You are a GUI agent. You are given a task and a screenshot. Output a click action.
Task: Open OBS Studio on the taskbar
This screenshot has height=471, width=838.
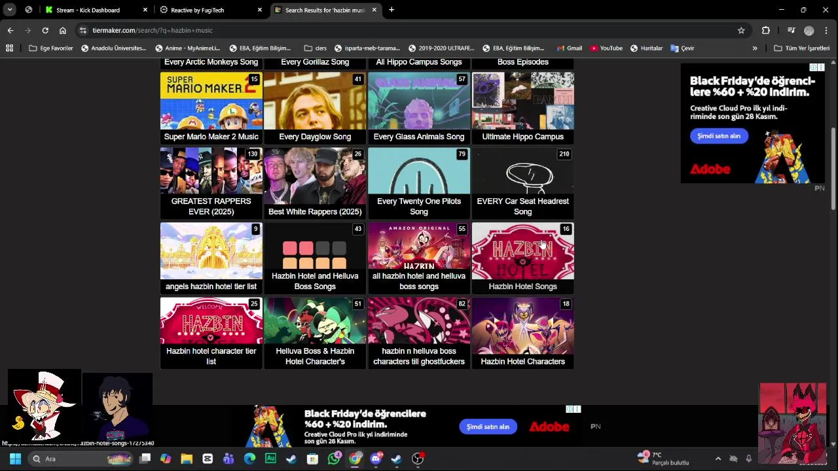click(418, 459)
